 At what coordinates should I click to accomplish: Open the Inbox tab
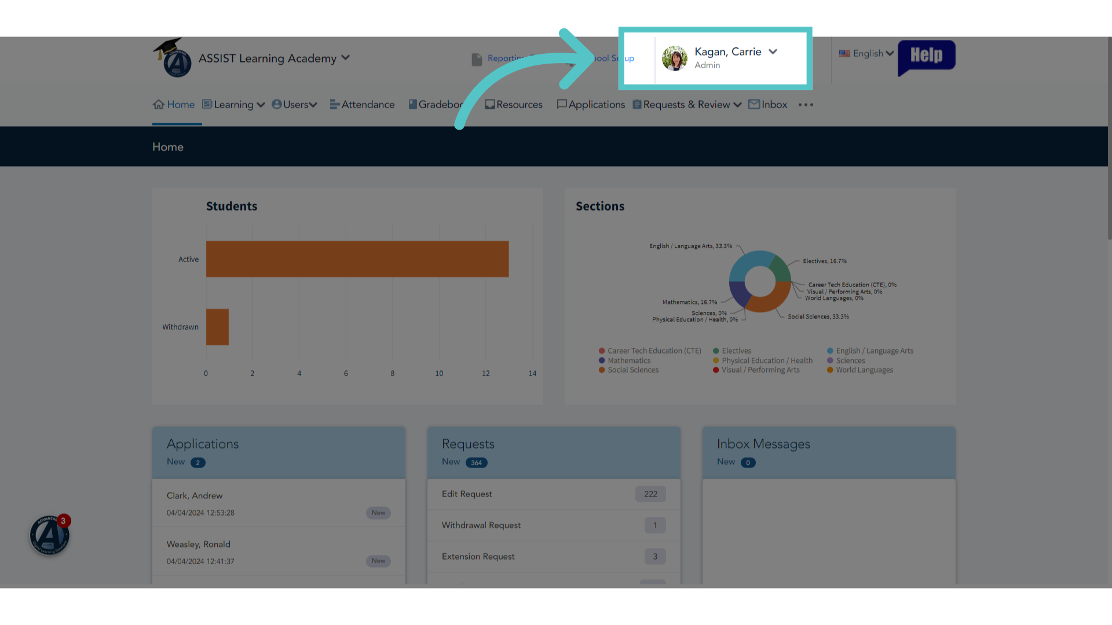pyautogui.click(x=768, y=105)
